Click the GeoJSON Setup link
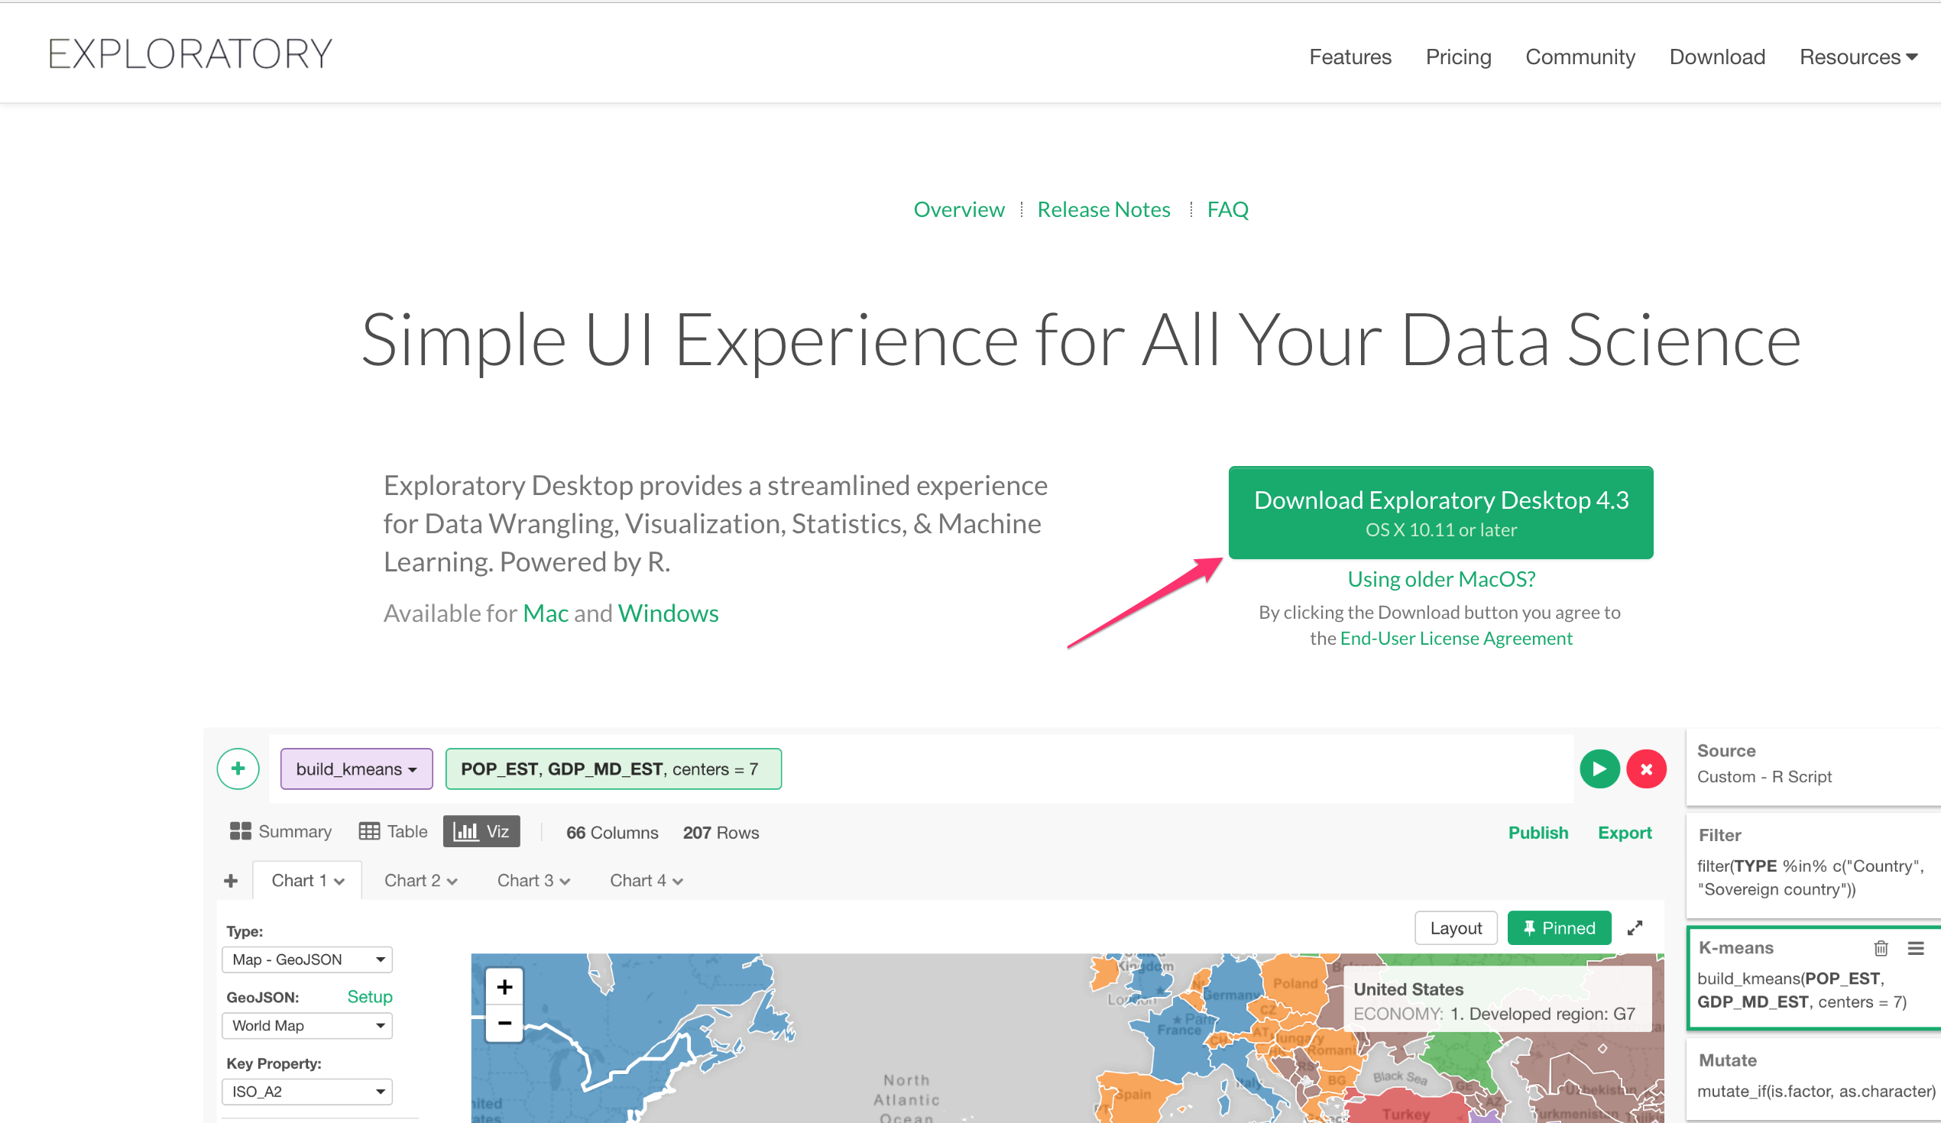 pos(370,997)
